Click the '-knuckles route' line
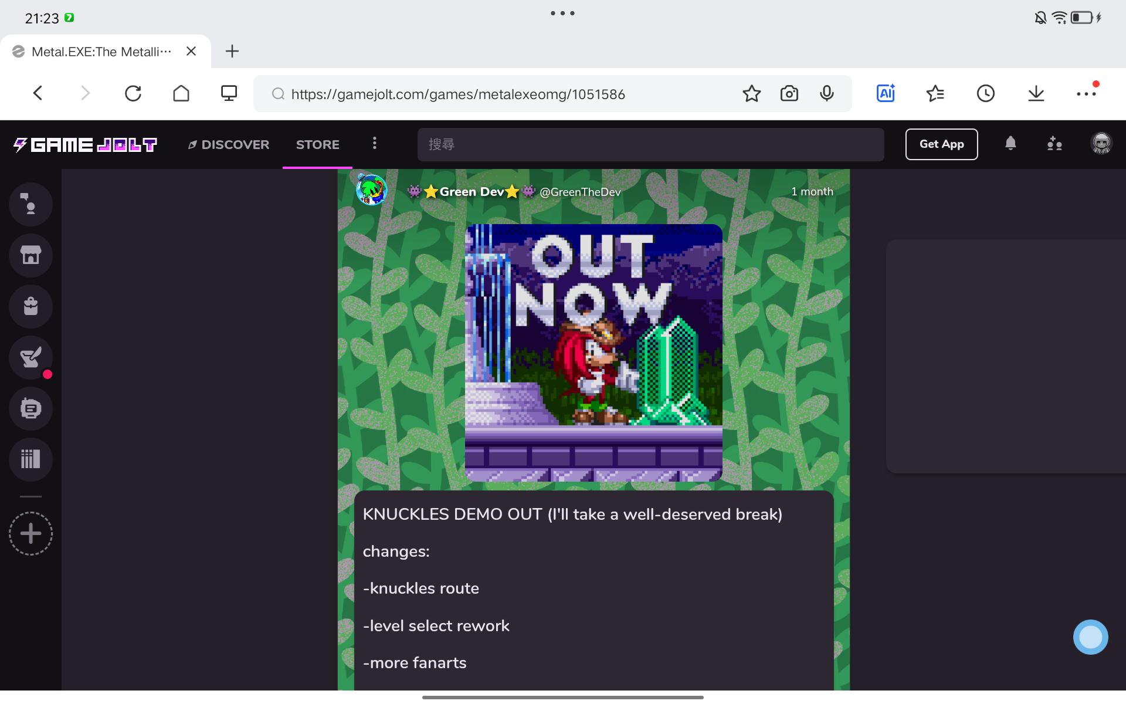The image size is (1126, 704). click(x=421, y=588)
